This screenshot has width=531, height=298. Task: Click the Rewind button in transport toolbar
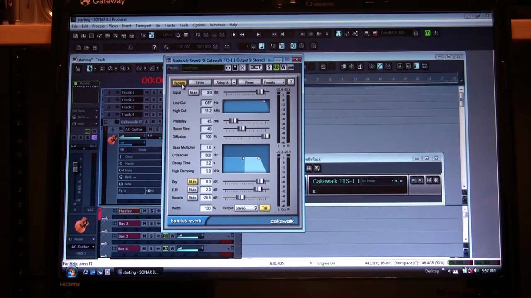pyautogui.click(x=242, y=35)
